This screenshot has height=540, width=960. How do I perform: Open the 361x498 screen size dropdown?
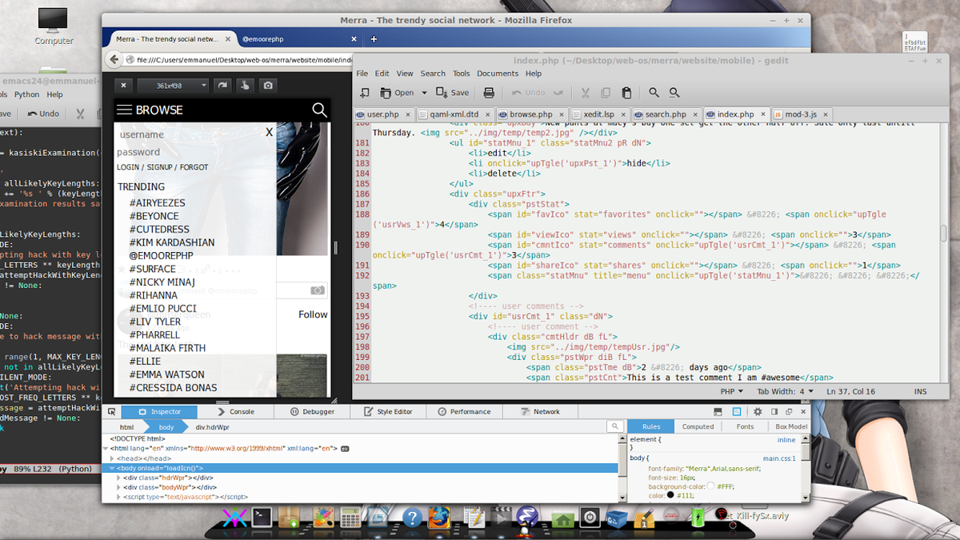point(173,85)
